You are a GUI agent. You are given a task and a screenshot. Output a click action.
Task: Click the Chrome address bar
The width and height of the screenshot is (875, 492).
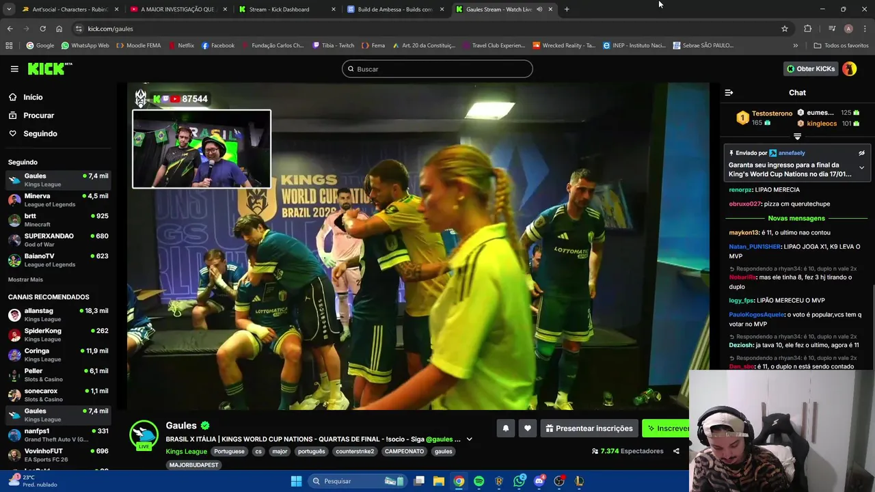[x=424, y=29]
